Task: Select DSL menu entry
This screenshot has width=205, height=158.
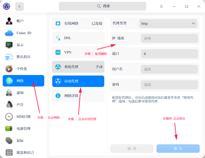Action: 78,38
